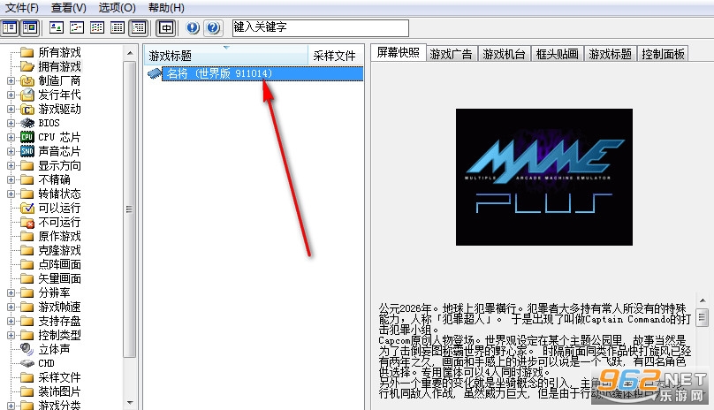714x410 pixels.
Task: Switch to large icons view
Action: coord(57,28)
